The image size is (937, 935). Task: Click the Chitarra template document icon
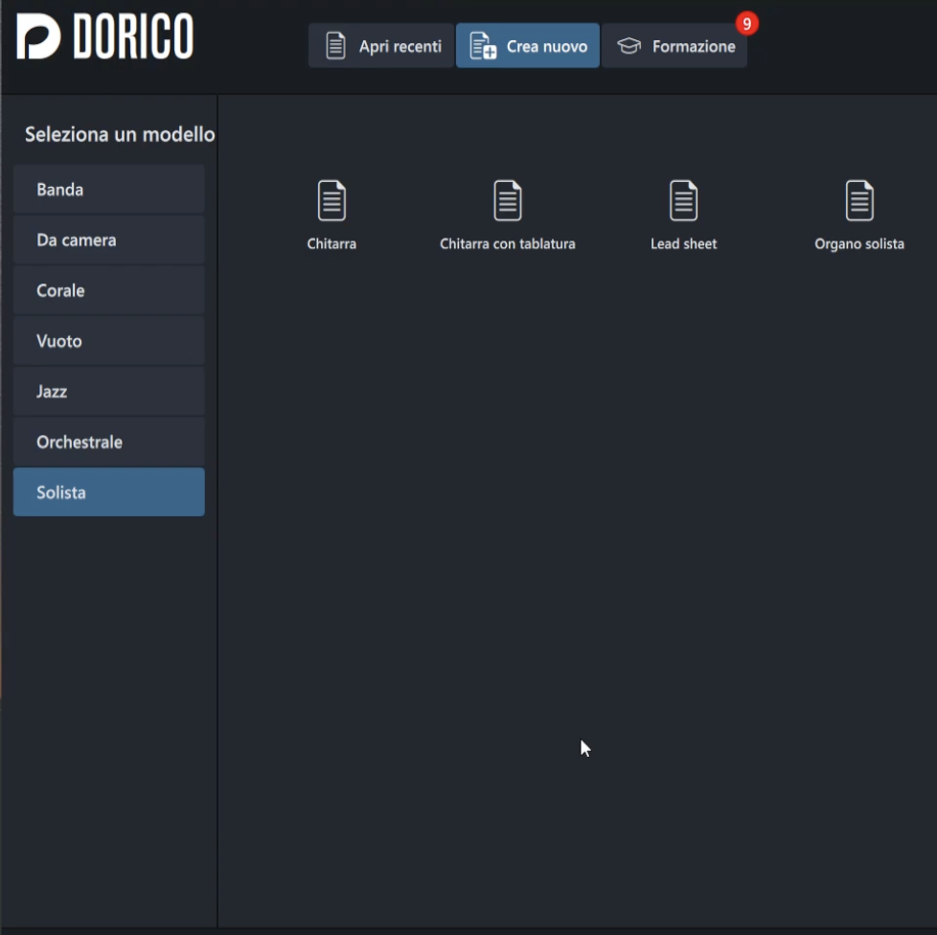331,201
